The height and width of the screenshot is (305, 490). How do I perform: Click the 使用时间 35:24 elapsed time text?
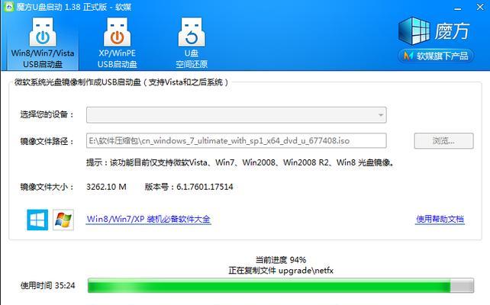pos(48,285)
